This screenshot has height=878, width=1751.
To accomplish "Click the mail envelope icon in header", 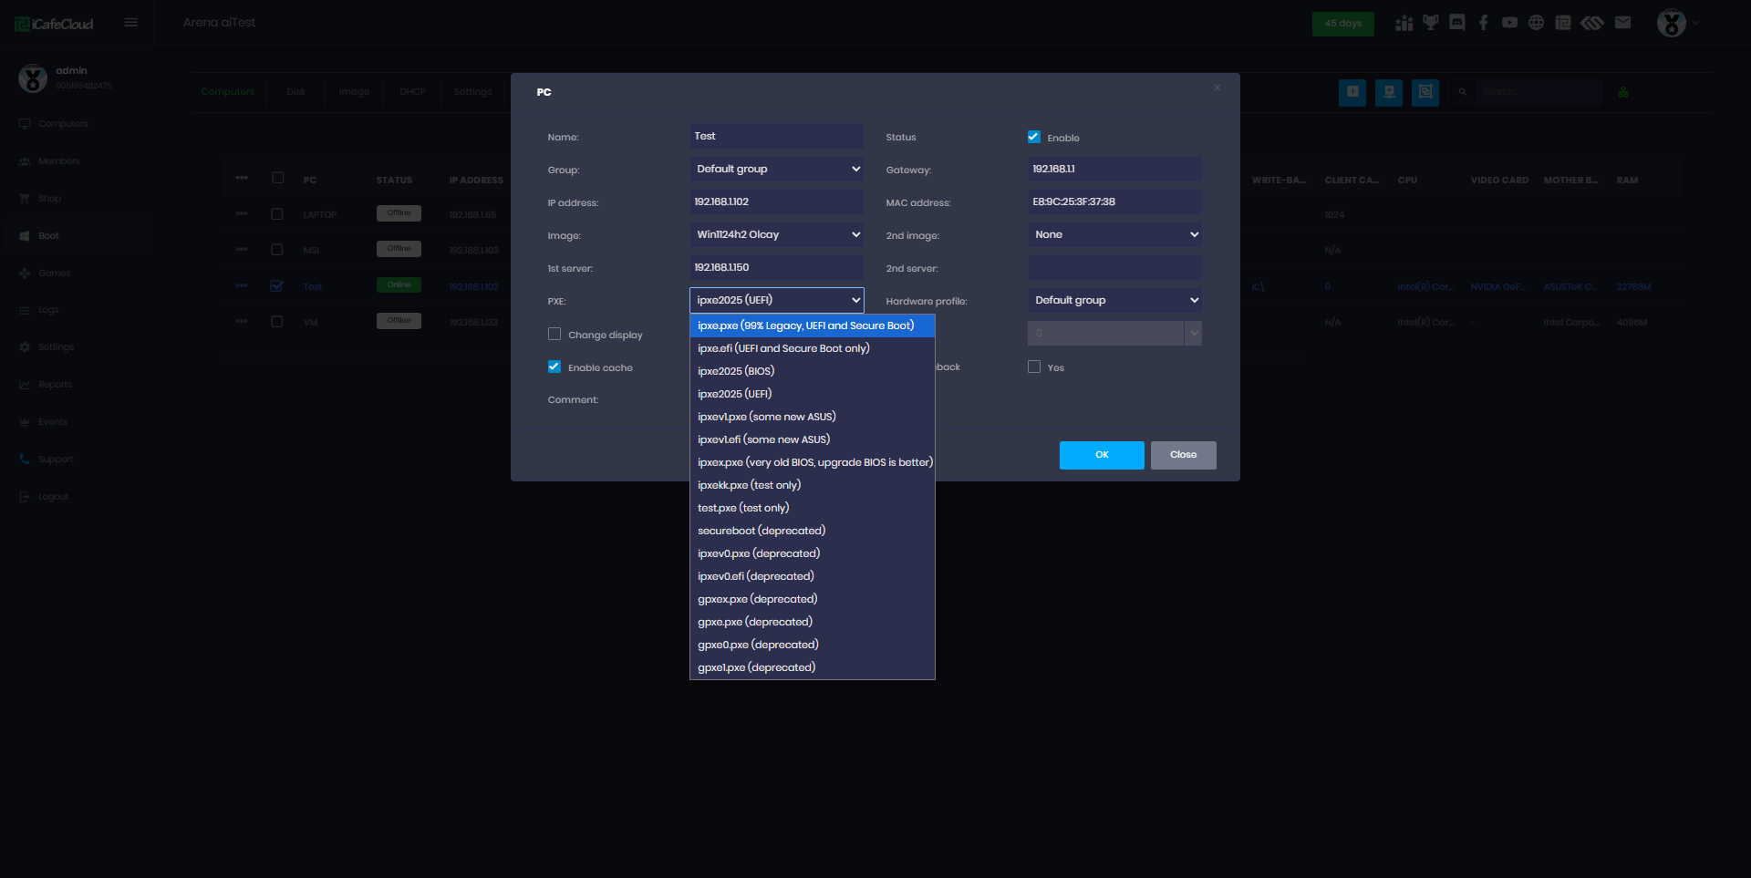I will [x=1622, y=23].
